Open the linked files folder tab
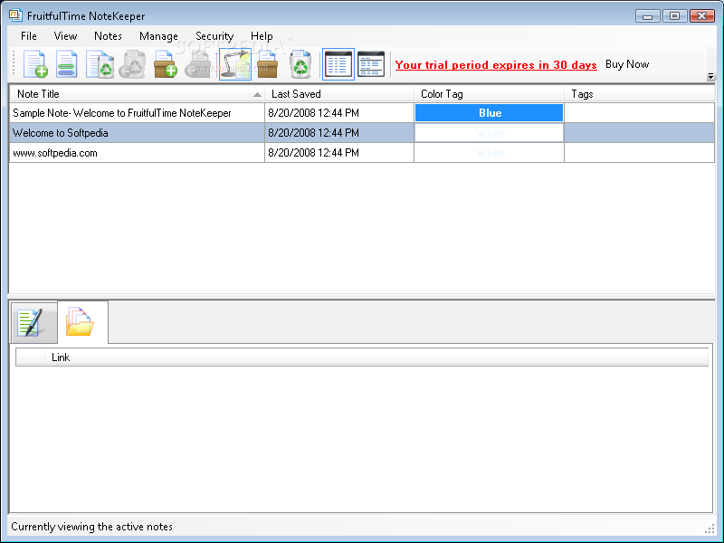 (x=82, y=322)
